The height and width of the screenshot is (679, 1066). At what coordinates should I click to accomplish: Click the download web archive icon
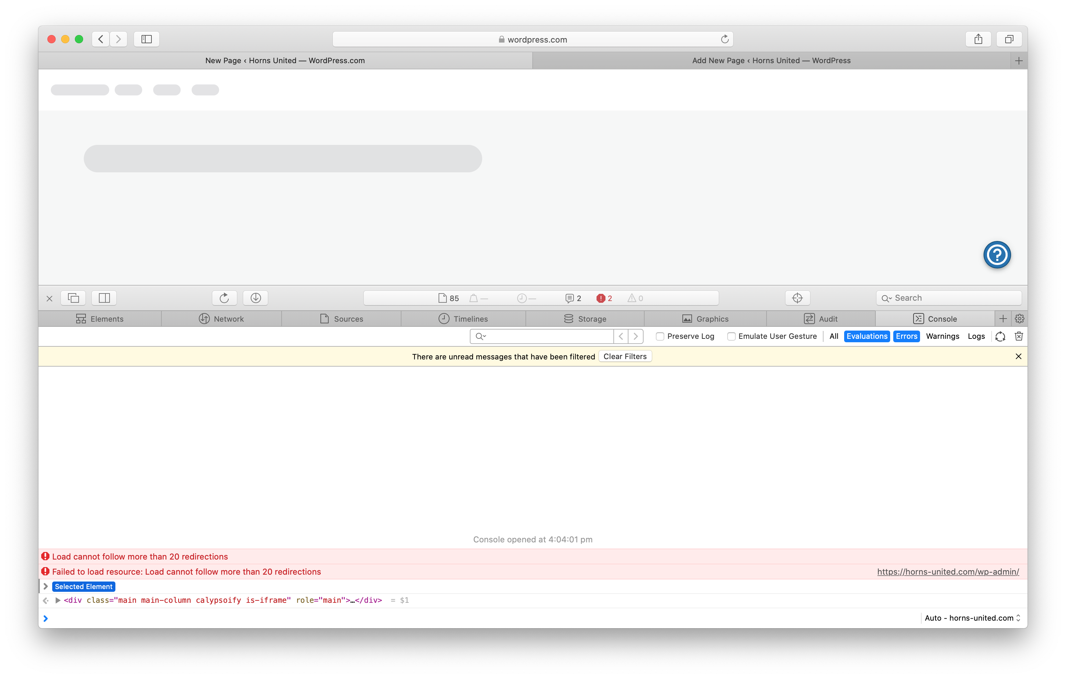tap(256, 298)
